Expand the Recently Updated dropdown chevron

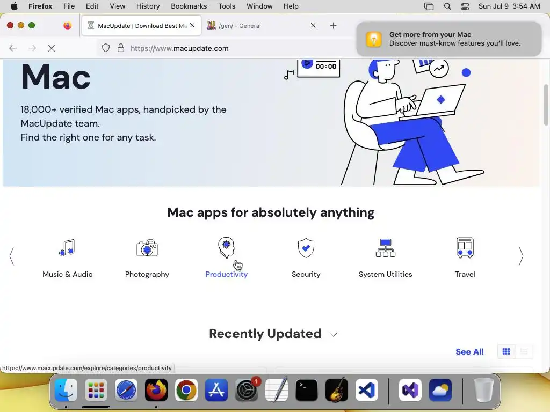333,334
